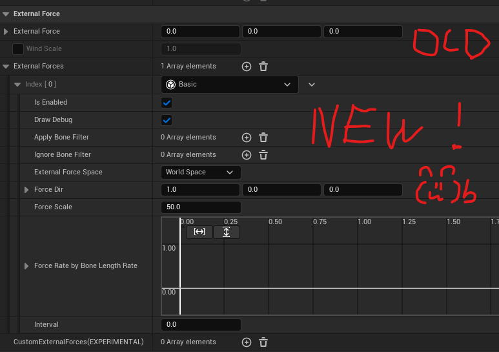
Task: Disable the Is Enabled checkbox
Action: click(167, 103)
